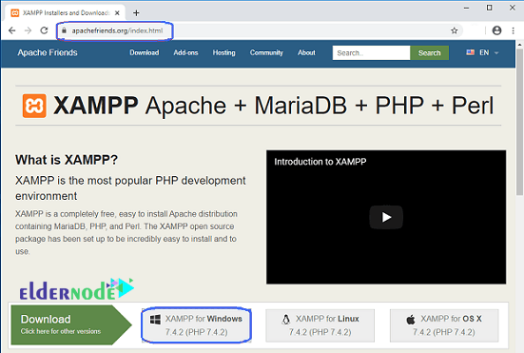Open the Add-ons menu item
The image size is (524, 353).
pos(185,53)
